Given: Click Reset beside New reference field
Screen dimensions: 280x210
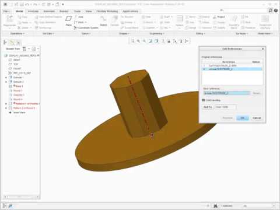Looking at the screenshot, I should pyautogui.click(x=257, y=93).
